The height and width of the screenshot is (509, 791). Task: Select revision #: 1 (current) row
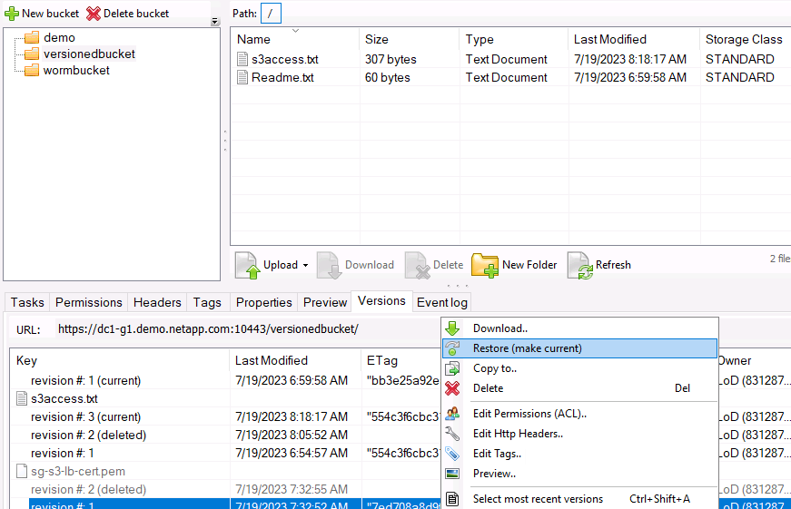85,380
